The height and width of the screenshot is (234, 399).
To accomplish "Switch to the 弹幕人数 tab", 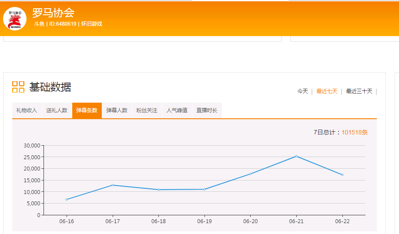I will point(117,110).
